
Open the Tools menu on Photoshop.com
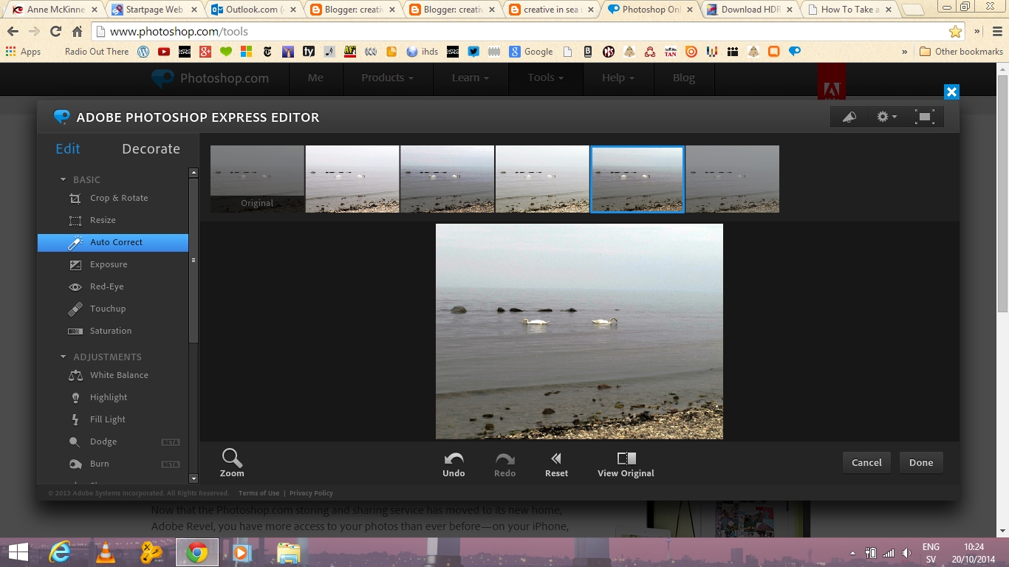[x=545, y=78]
